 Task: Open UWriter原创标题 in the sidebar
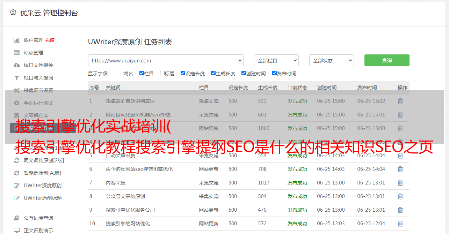tap(43, 198)
